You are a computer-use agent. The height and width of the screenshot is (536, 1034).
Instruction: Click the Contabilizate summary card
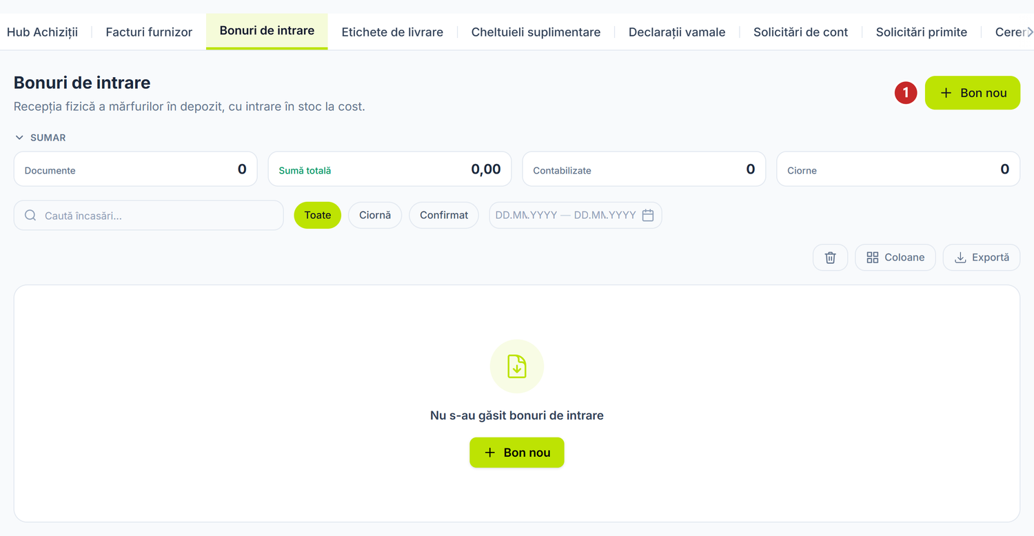click(x=644, y=169)
